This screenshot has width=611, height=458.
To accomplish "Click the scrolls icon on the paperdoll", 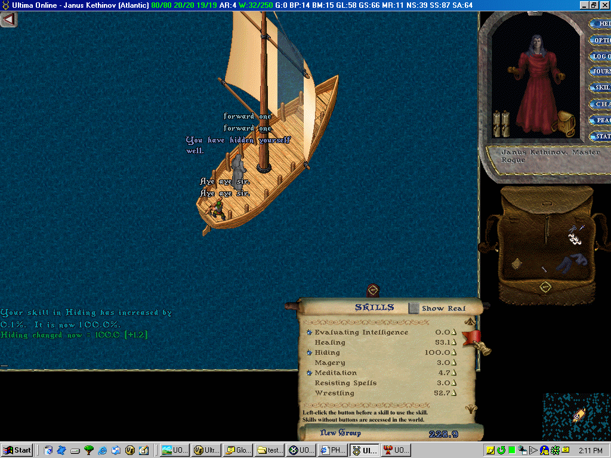I will click(501, 123).
